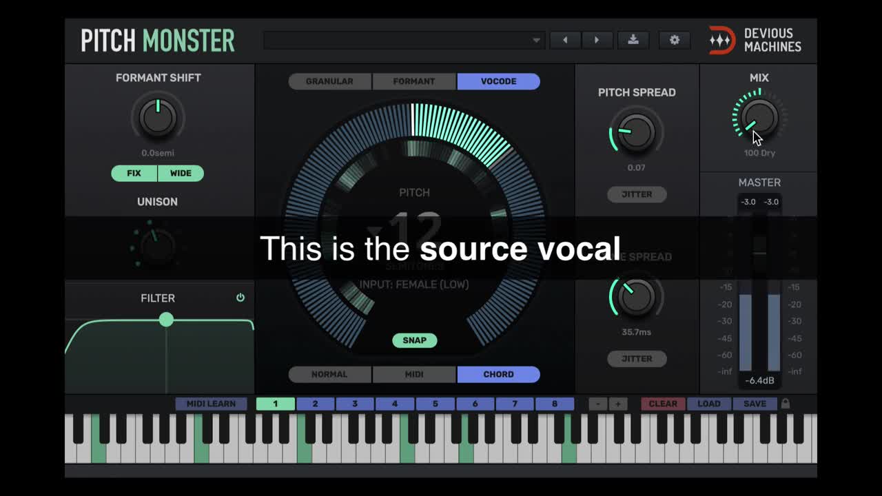Click the Mix knob

click(x=759, y=117)
